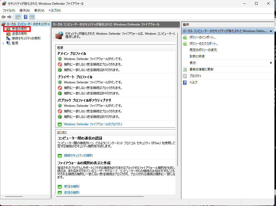Click the ポリシーのエクスポート green arrow icon
Image resolution: width=276 pixels, height=206 pixels.
[185, 44]
